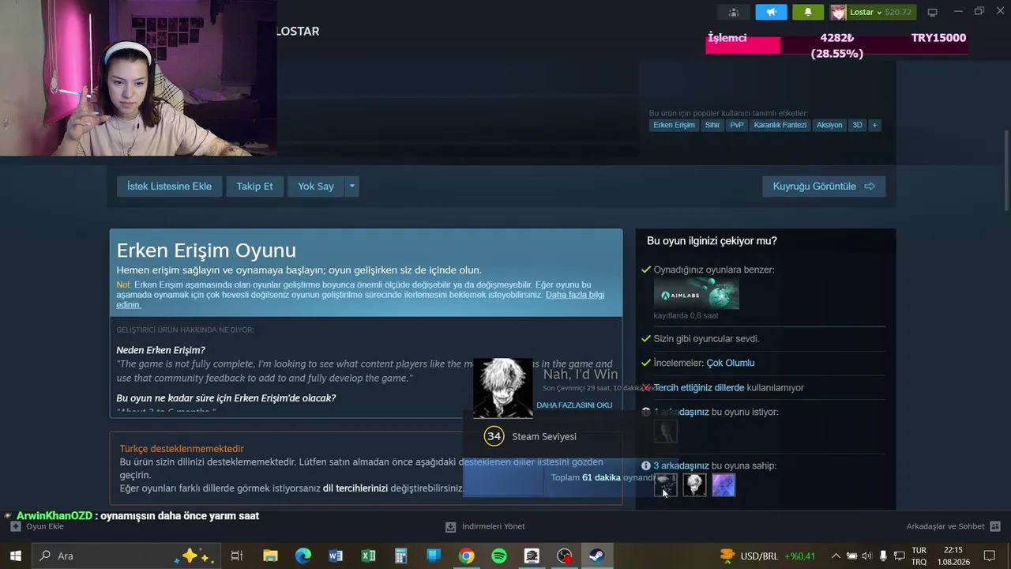Open the Lostar account dropdown
1011x569 pixels.
(881, 12)
